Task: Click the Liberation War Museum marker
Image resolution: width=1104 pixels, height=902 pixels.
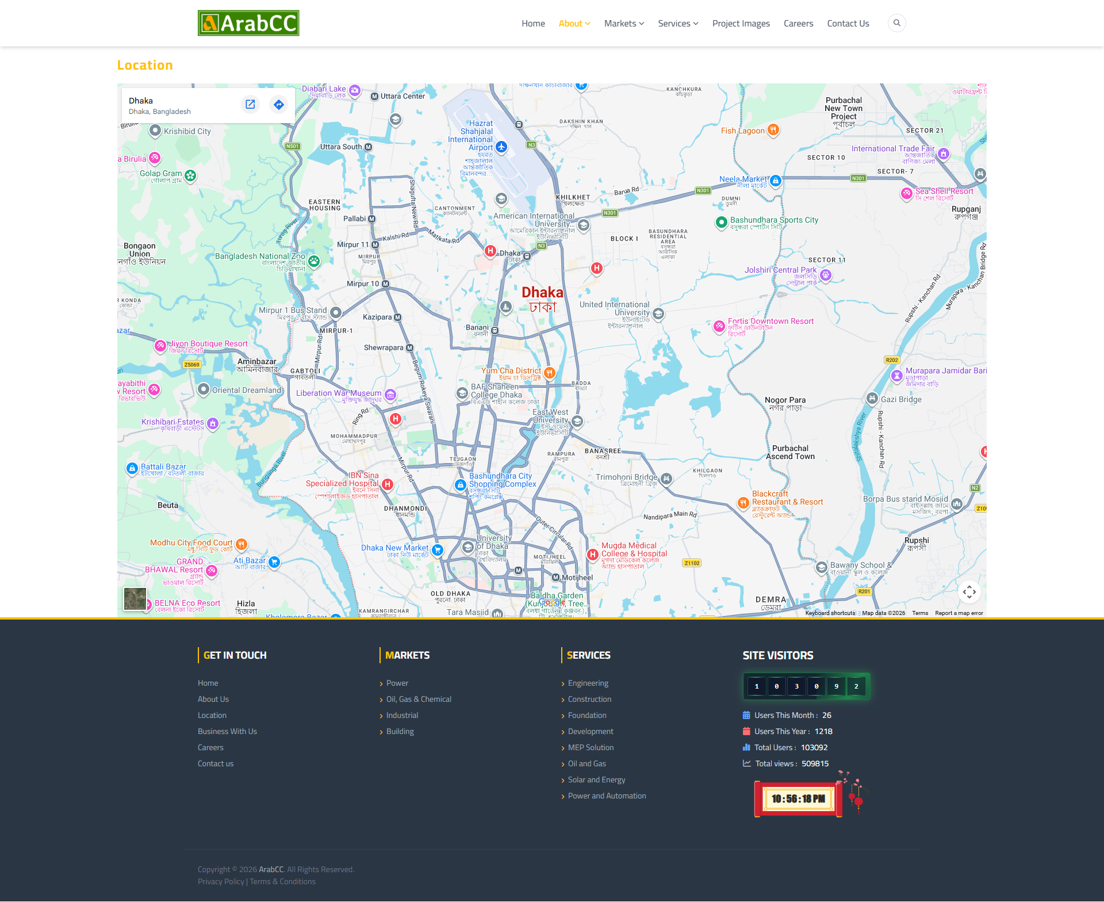Action: [x=390, y=395]
